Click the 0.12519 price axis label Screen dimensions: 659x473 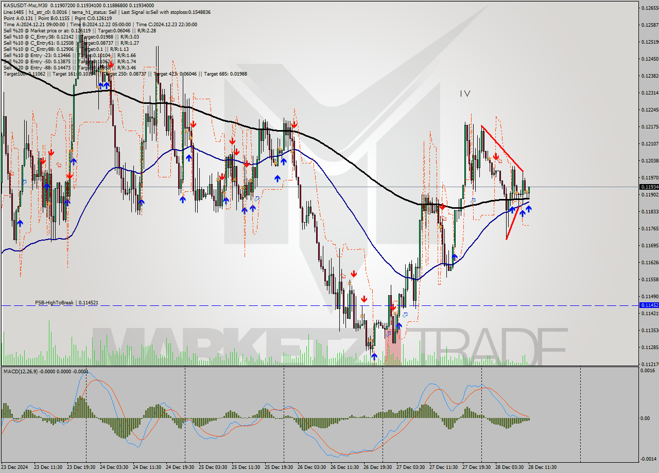649,42
